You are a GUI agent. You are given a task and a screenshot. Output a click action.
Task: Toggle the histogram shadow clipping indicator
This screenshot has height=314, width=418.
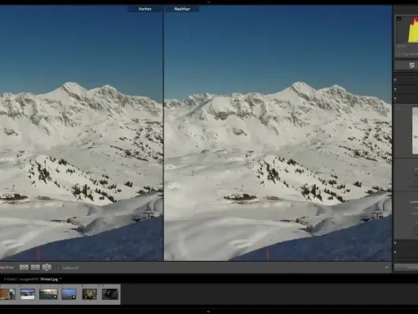(x=399, y=19)
